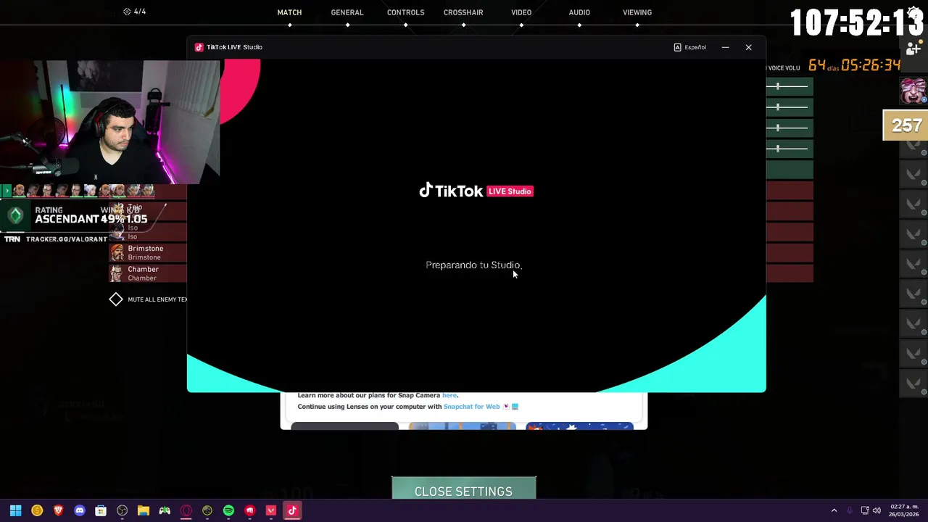
Task: Open File Explorer from the taskbar
Action: 144,510
